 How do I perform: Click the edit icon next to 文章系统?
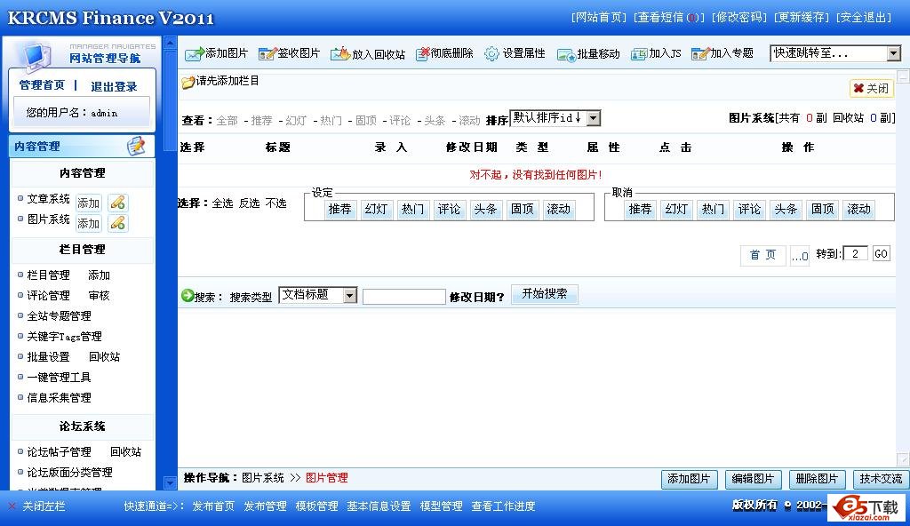(118, 203)
